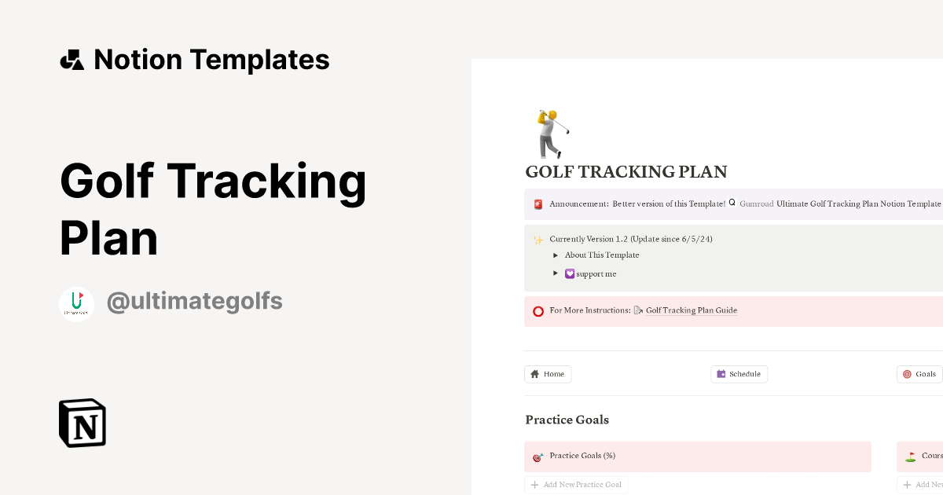Screen dimensions: 943x495
Task: Click the black Notion N logo
Action: click(82, 423)
